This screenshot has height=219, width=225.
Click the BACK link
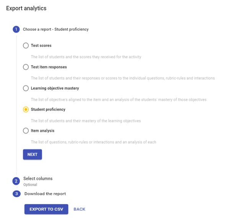pos(79,209)
